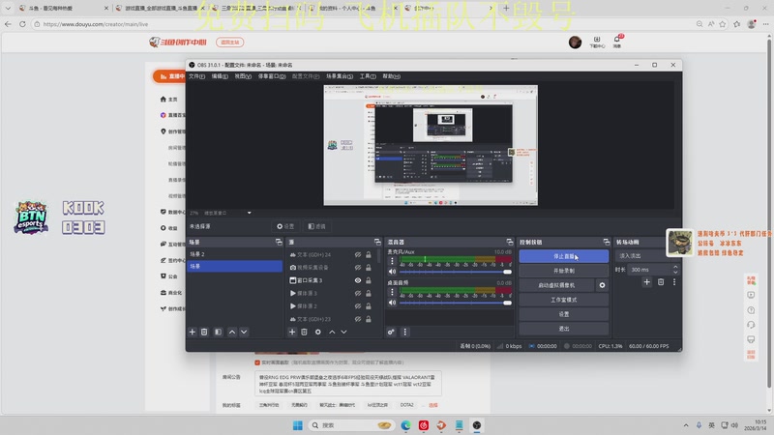Undock the Sources panel
Viewport: 774px width, 435px height.
377,243
